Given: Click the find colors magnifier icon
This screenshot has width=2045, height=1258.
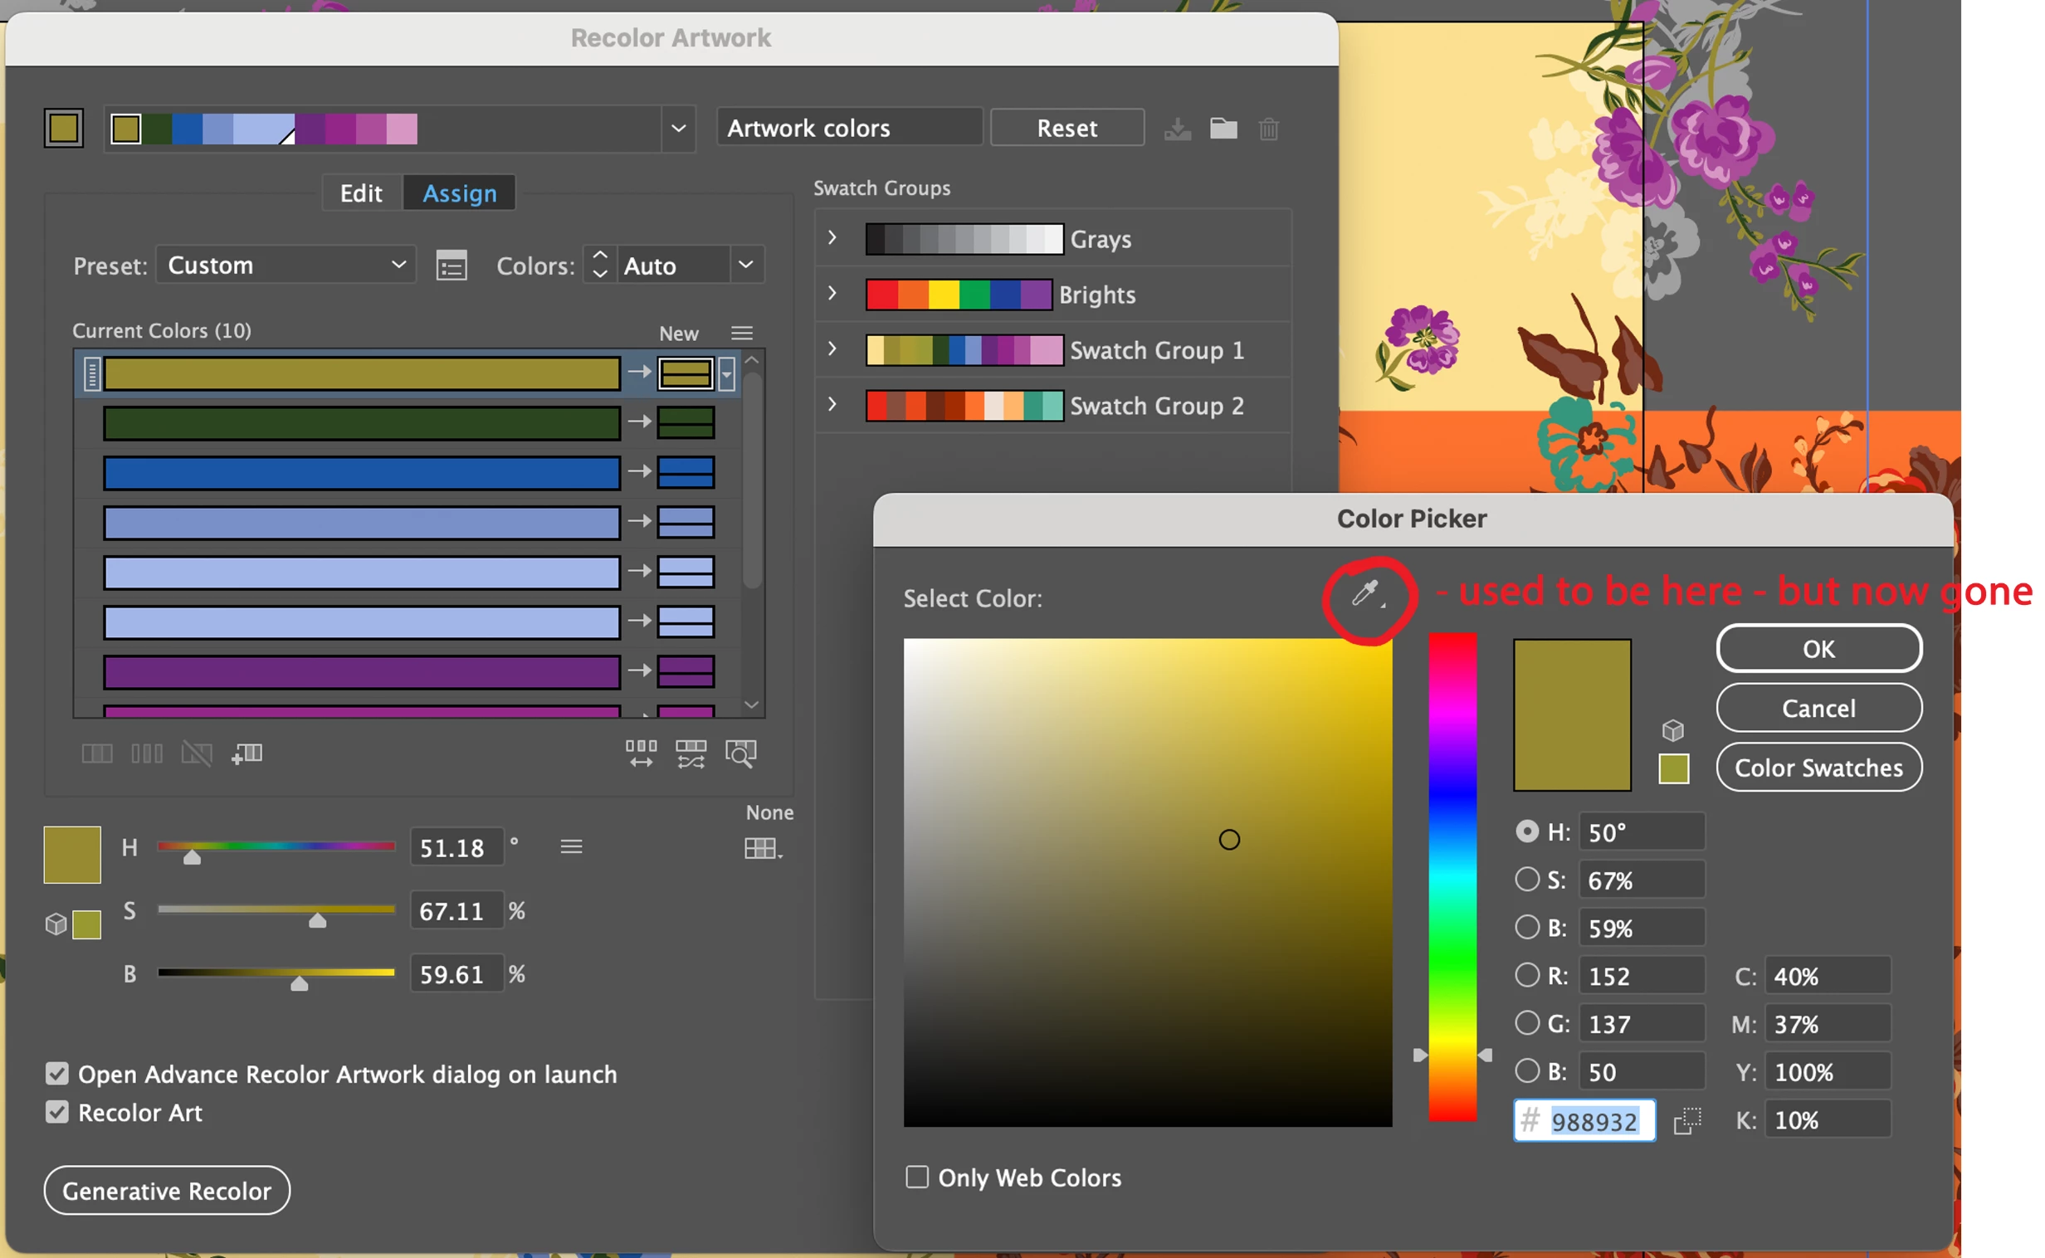Looking at the screenshot, I should pos(740,753).
